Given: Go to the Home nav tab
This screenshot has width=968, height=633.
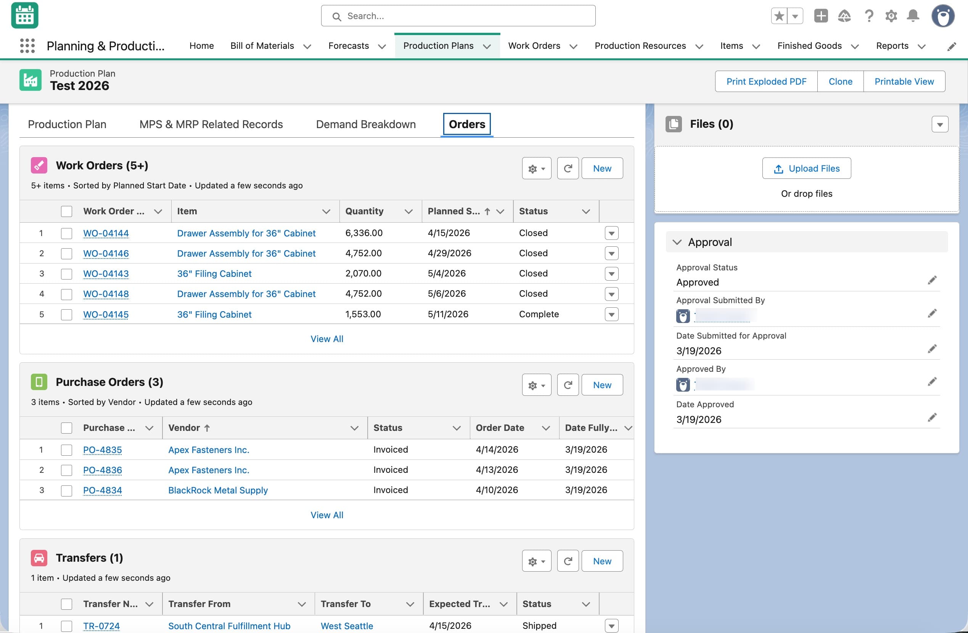Looking at the screenshot, I should click(202, 46).
